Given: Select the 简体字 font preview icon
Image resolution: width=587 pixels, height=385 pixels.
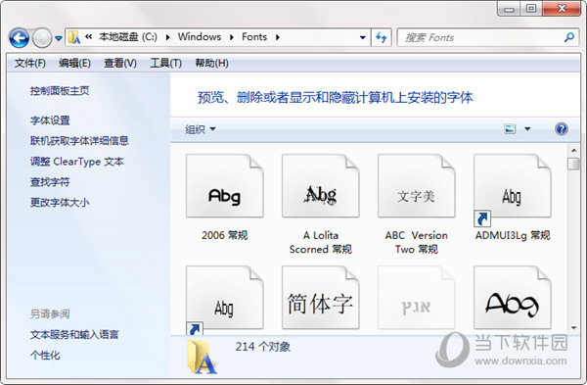Looking at the screenshot, I should pos(321,298).
